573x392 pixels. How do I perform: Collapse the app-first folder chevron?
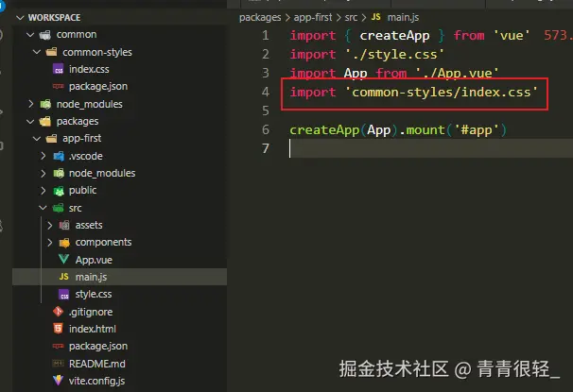(37, 138)
